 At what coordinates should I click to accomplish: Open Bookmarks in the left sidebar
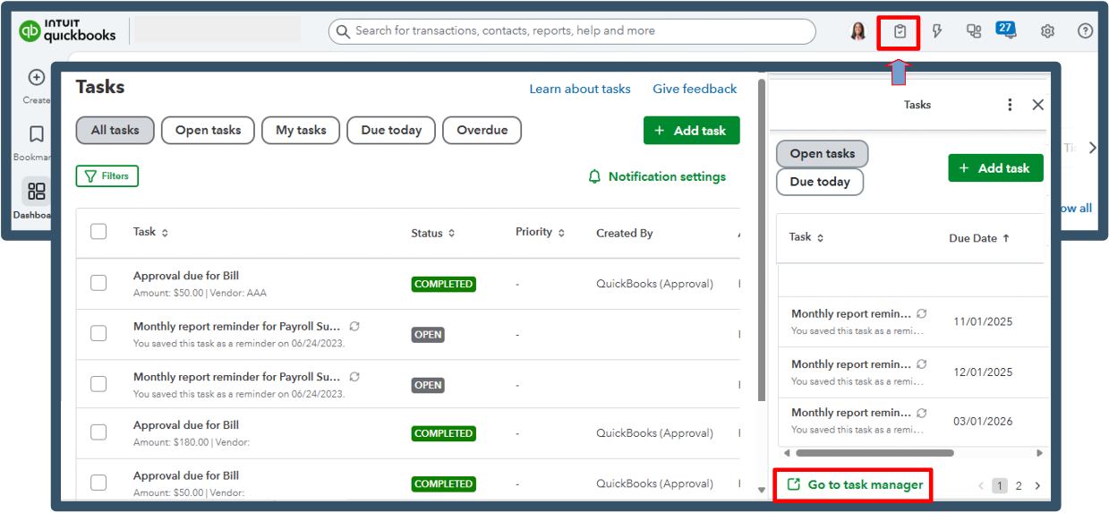37,135
